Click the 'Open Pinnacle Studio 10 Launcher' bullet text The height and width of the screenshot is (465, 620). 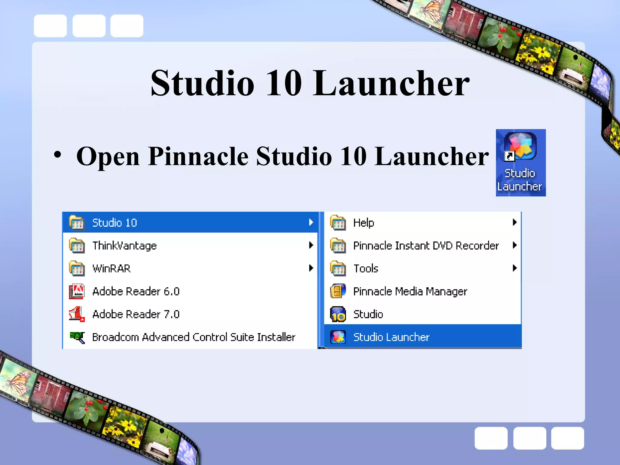point(282,156)
